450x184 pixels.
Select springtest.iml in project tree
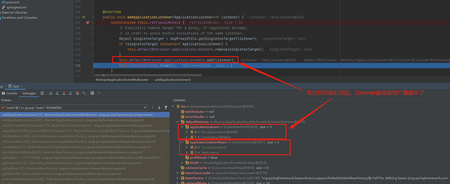pos(16,7)
